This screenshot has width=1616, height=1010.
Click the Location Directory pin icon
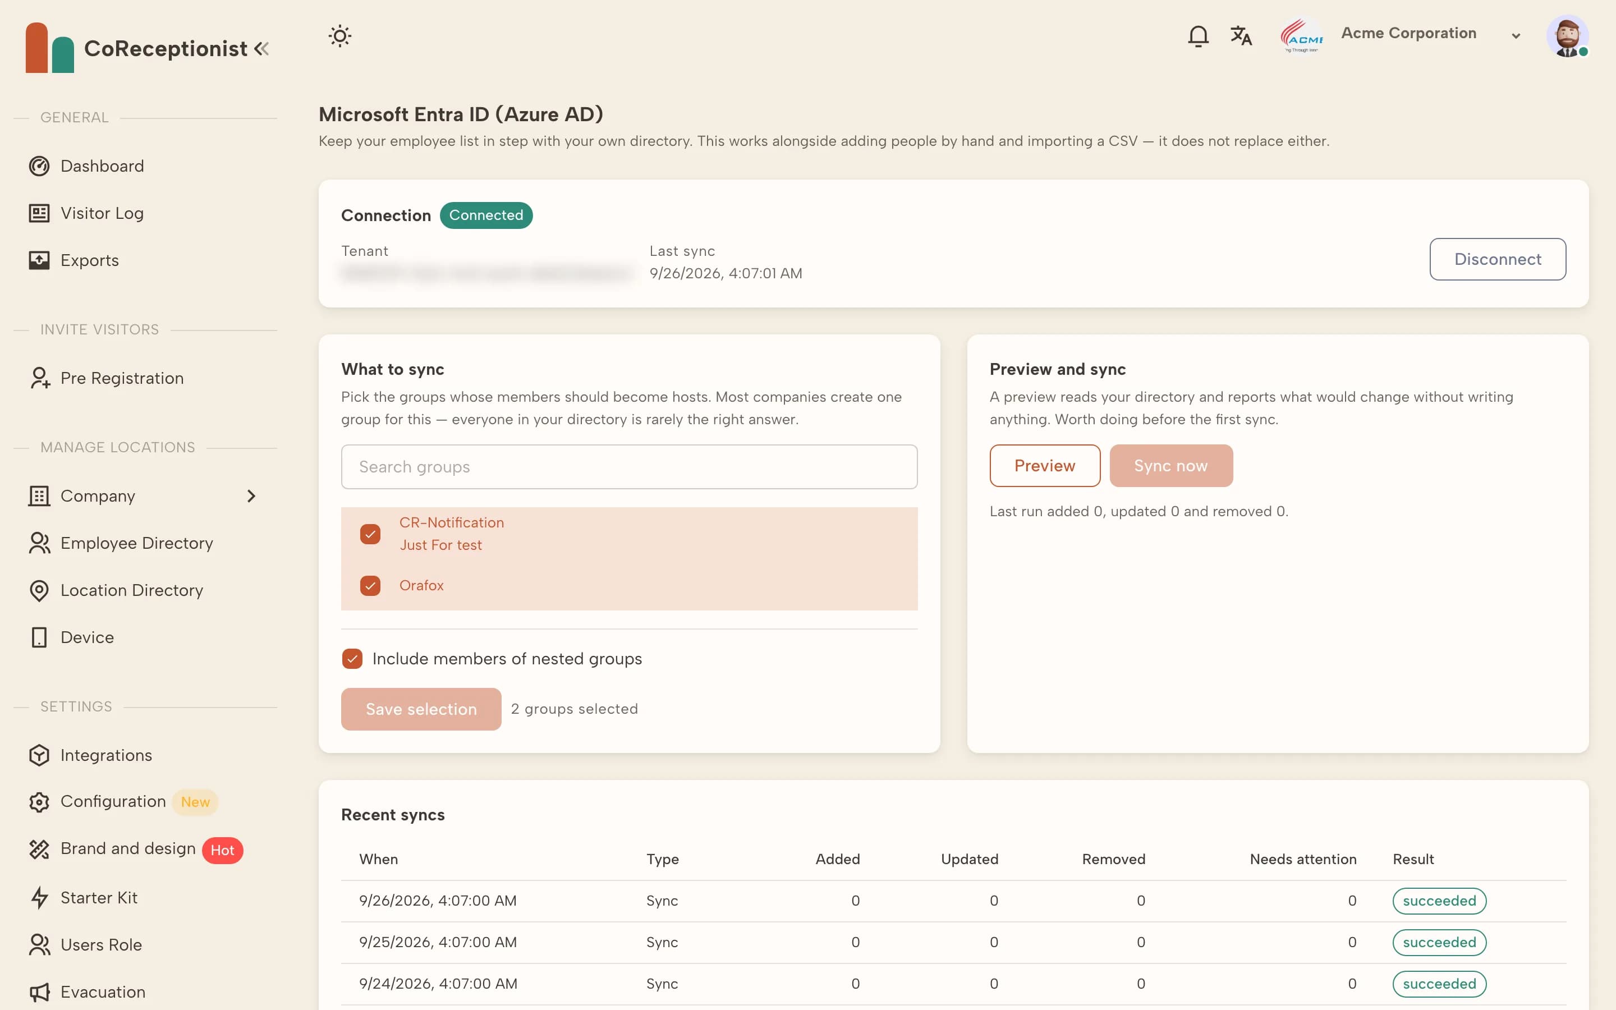[39, 590]
